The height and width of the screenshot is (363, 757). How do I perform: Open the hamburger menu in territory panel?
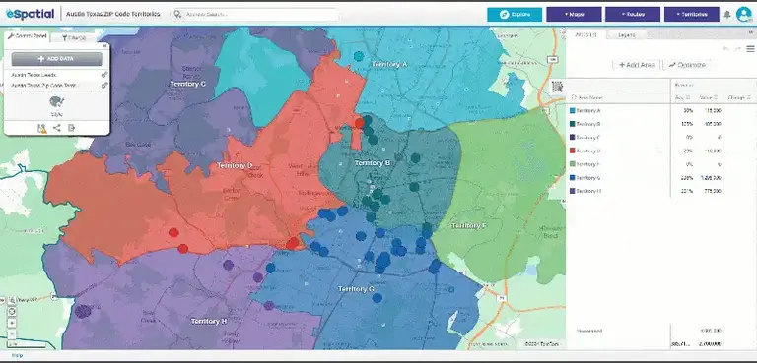pyautogui.click(x=750, y=49)
